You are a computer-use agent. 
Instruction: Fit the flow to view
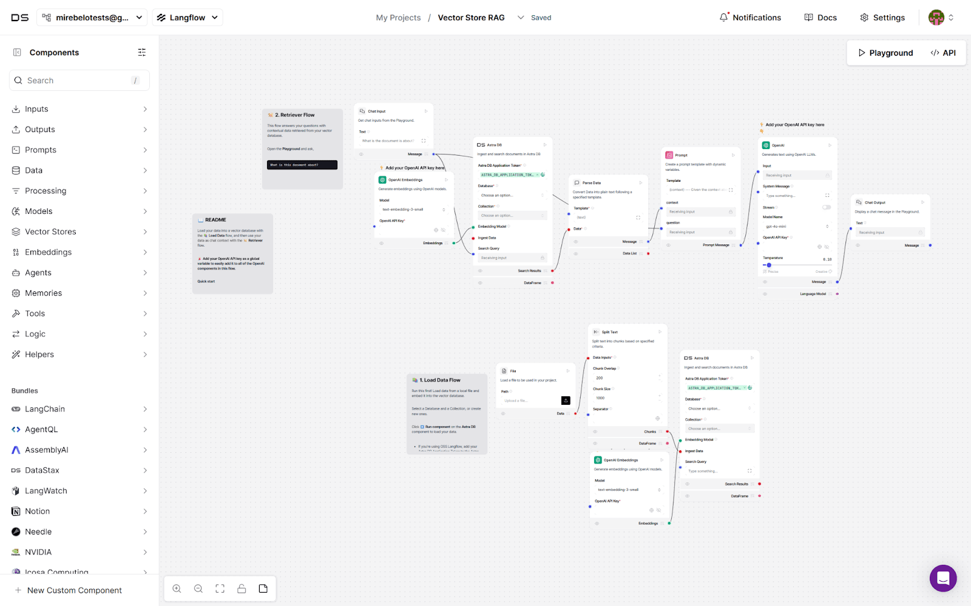(220, 588)
